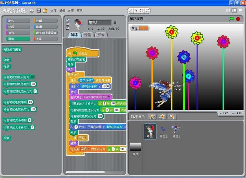
Task: Select the delete scissors tool
Action: click(136, 11)
